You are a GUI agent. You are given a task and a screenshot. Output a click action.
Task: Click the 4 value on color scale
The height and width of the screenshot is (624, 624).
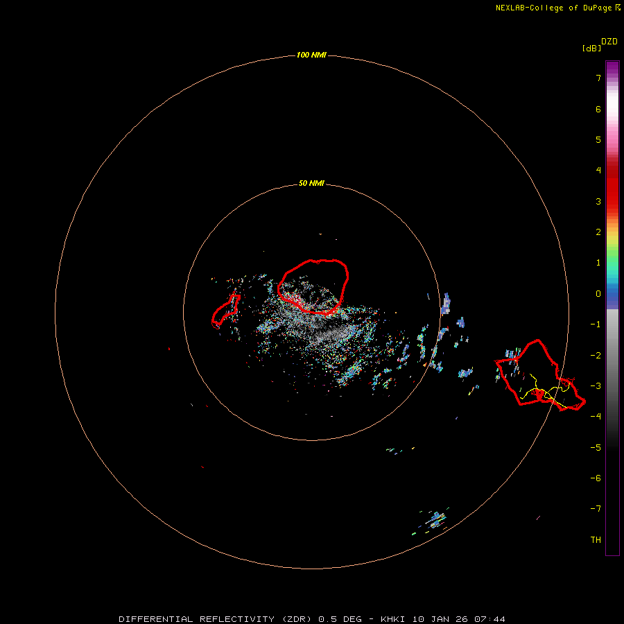coord(598,171)
